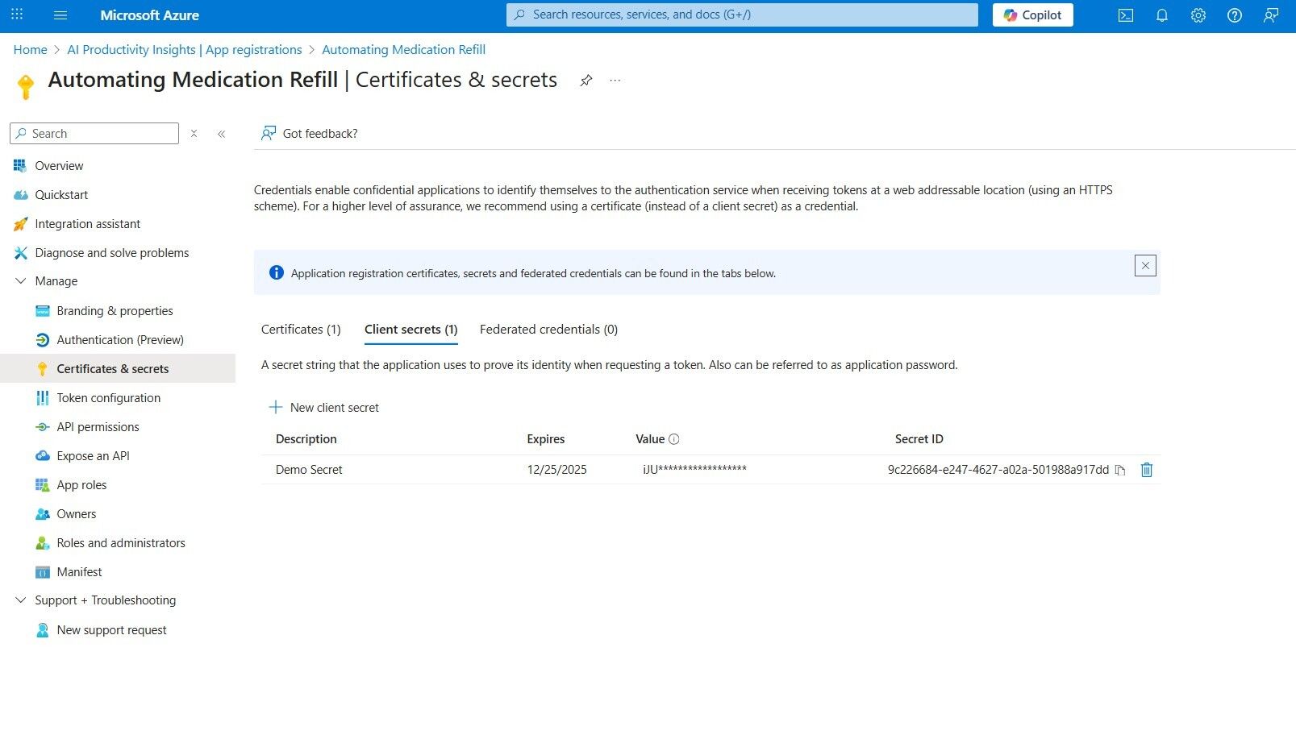Launch Cloud Shell from the top bar
Image resolution: width=1296 pixels, height=743 pixels.
pyautogui.click(x=1126, y=15)
